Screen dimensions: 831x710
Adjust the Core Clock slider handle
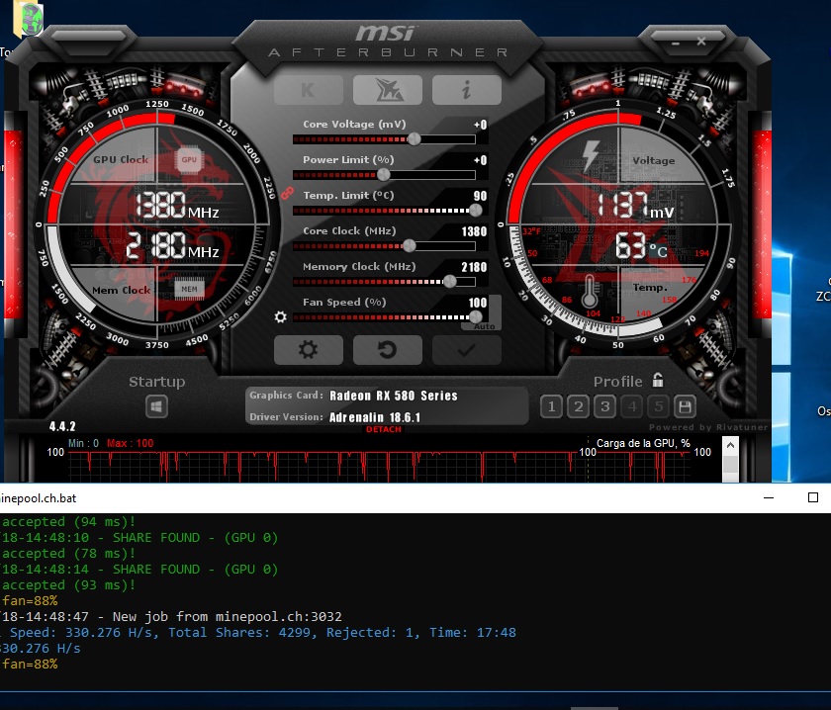point(410,245)
